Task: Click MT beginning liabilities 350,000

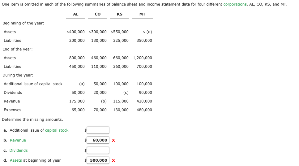Action: (144, 41)
